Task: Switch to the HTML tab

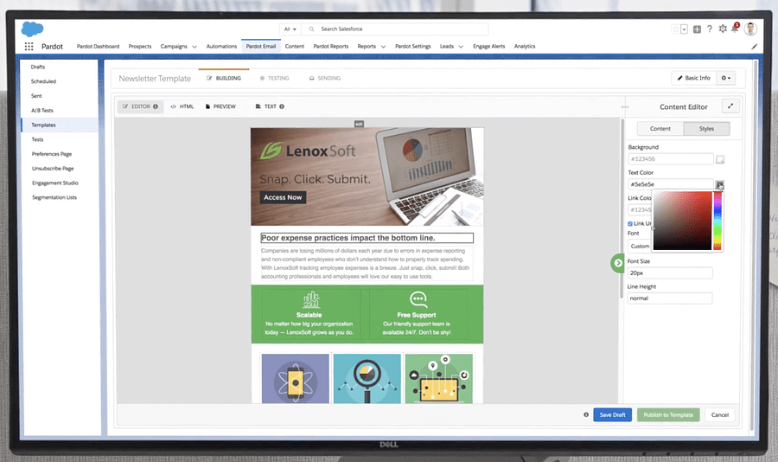Action: (x=182, y=106)
